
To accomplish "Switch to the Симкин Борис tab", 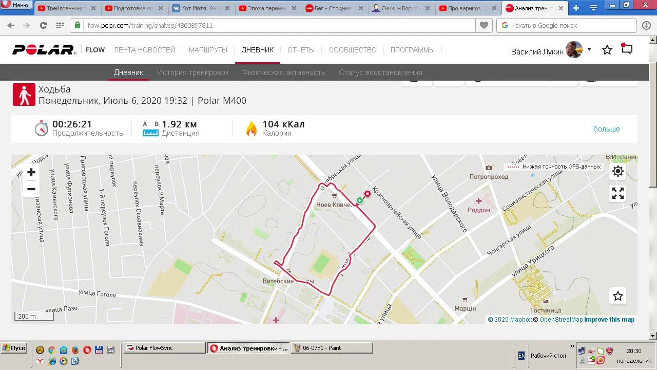I will 402,8.
